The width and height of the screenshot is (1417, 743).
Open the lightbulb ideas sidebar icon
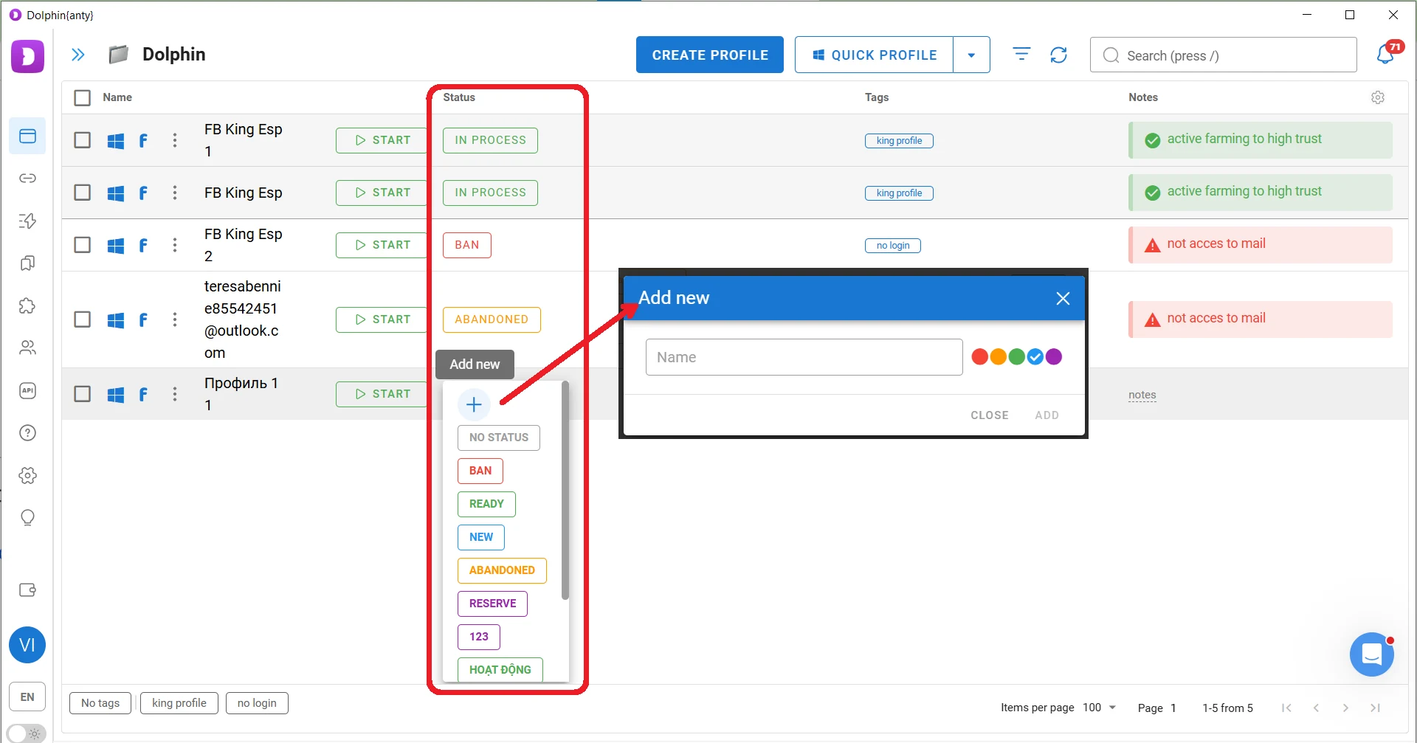coord(27,517)
